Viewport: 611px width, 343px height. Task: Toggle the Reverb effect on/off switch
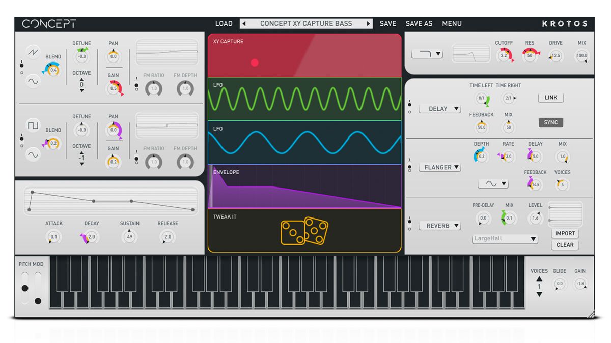pos(410,223)
